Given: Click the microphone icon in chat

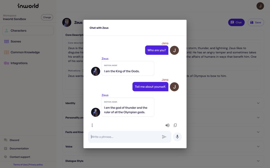Looking at the screenshot, I should pyautogui.click(x=177, y=137).
